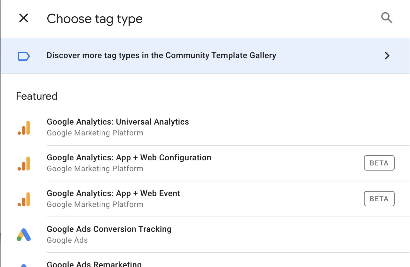
Task: Click Google Marketing Platform under Universal Analytics
Action: point(95,133)
